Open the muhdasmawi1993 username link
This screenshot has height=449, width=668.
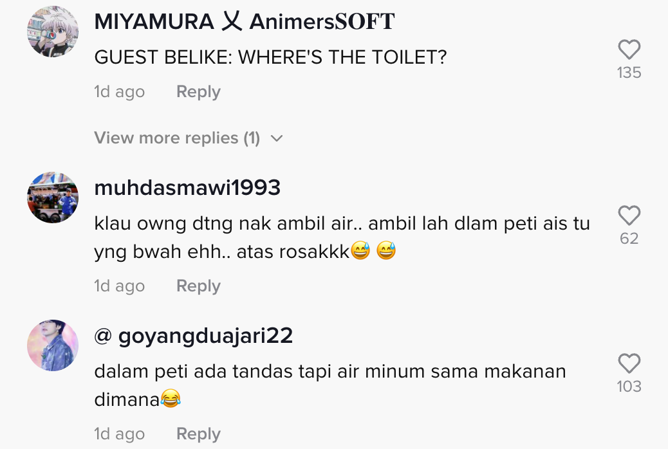[187, 187]
